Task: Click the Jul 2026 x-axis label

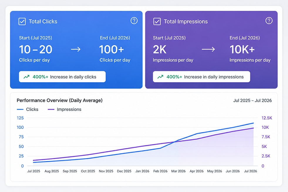Action: 250,171
